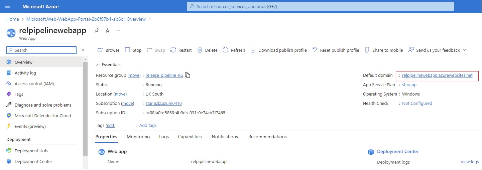
Task: Click the sidebar Deployment Center cube icon
Action: coord(9,161)
